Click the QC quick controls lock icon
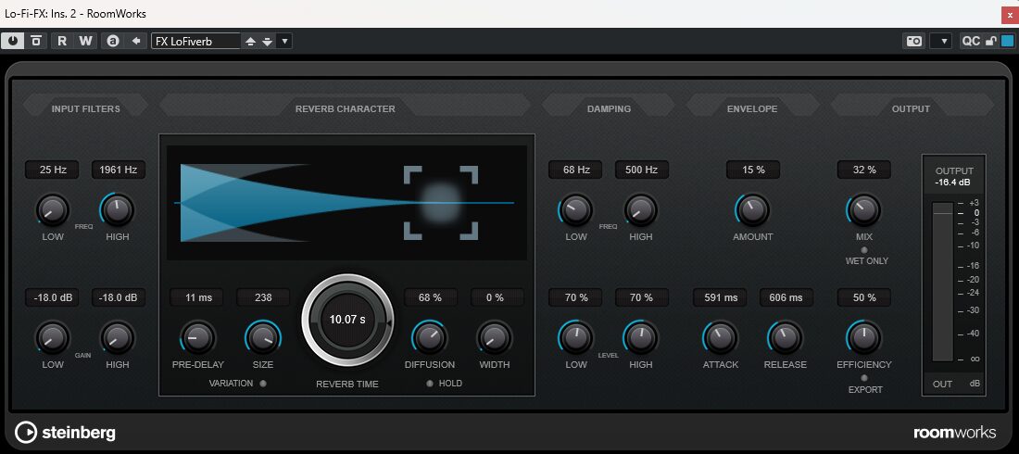Image resolution: width=1019 pixels, height=454 pixels. tap(990, 41)
